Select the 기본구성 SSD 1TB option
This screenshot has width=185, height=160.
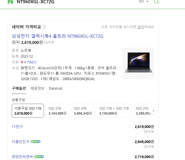point(28,111)
